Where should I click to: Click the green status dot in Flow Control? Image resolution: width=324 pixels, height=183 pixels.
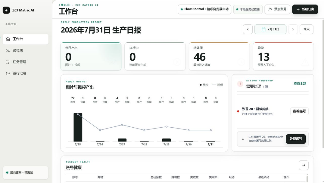[x=182, y=9]
